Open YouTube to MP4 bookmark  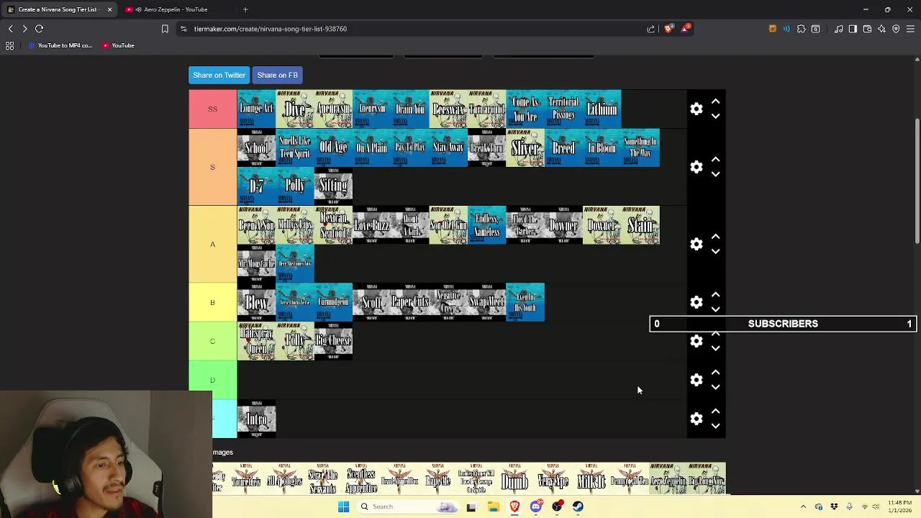60,45
